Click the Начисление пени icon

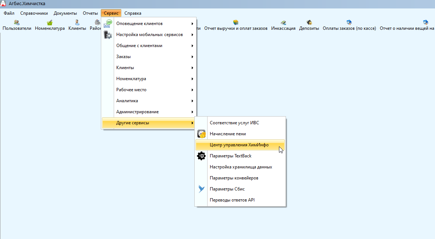pos(201,134)
